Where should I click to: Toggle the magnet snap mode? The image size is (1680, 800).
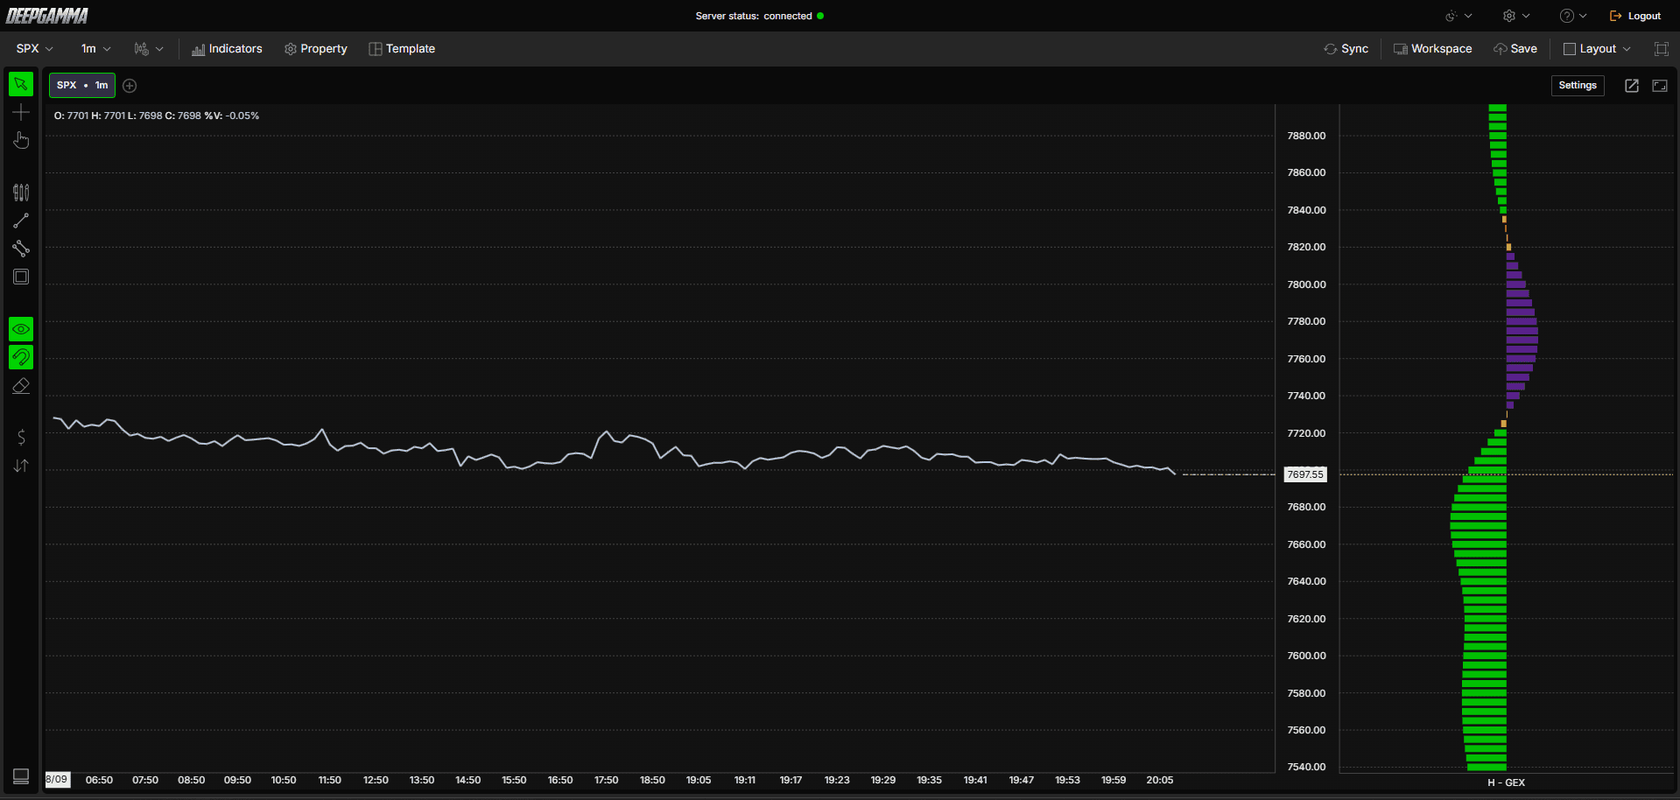pyautogui.click(x=21, y=357)
